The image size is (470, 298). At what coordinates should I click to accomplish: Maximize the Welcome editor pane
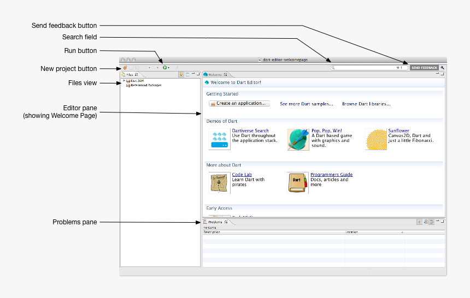442,73
